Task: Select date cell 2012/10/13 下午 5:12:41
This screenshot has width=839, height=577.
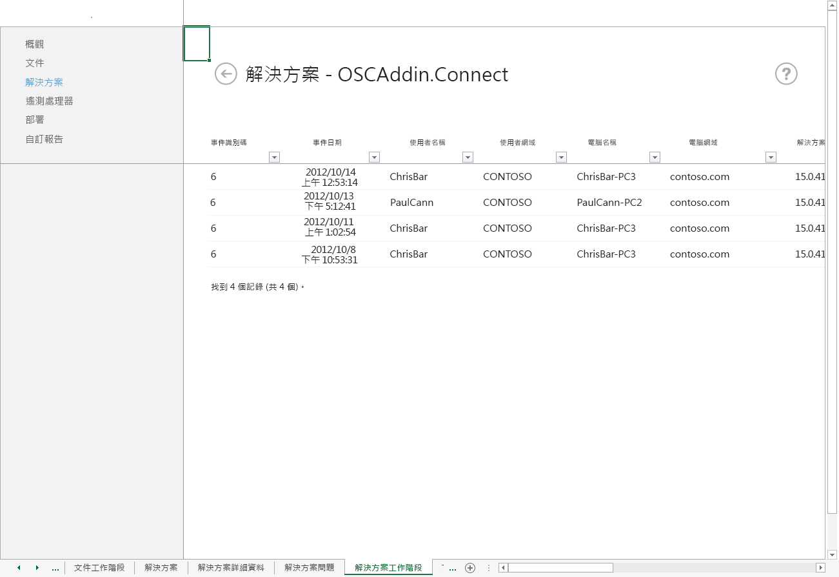Action: click(x=329, y=201)
